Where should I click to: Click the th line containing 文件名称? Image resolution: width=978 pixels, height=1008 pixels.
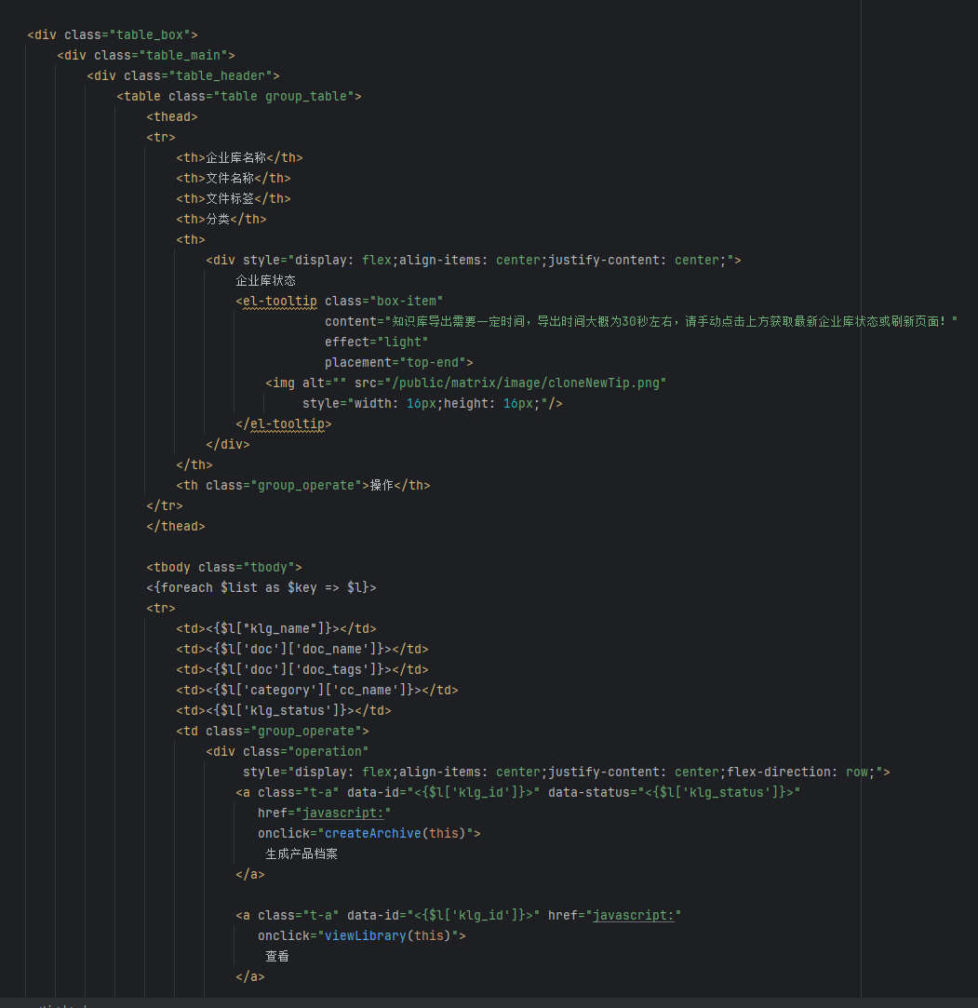pyautogui.click(x=234, y=178)
